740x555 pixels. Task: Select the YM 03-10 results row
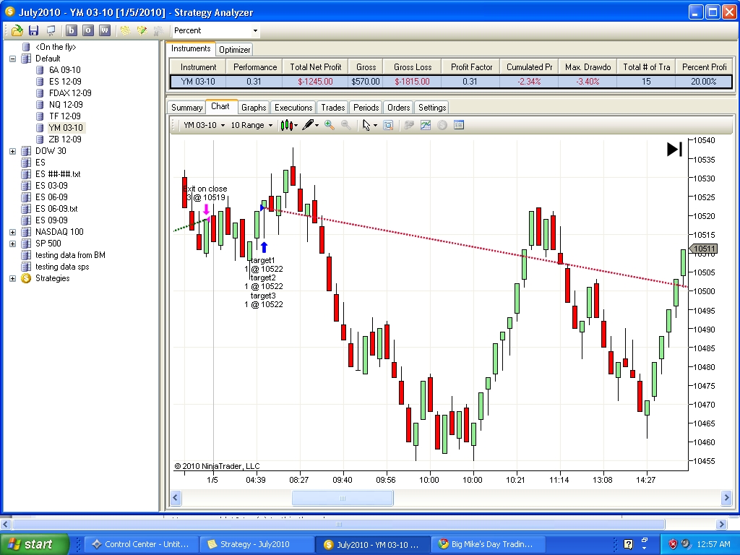coord(451,82)
